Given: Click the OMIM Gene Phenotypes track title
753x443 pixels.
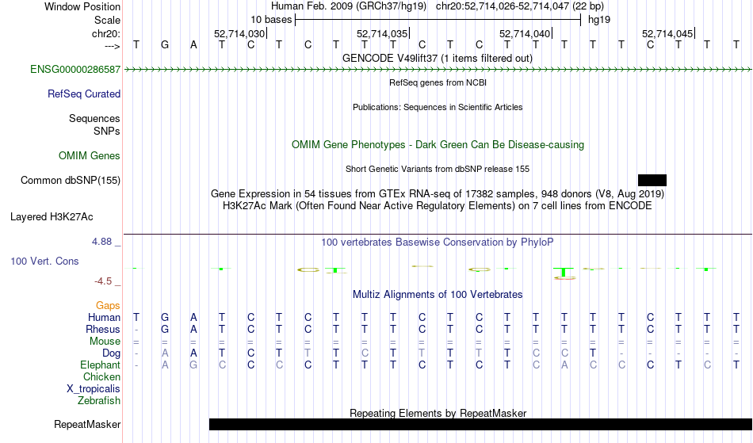Looking at the screenshot, I should [438, 145].
